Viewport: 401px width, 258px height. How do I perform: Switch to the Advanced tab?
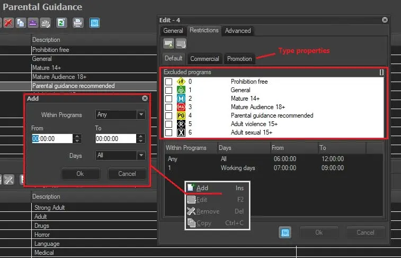[x=238, y=31]
